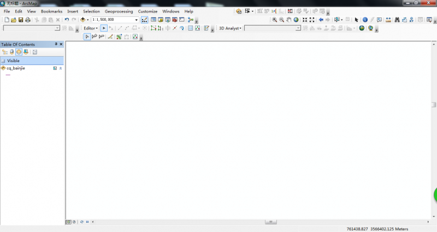Open the Bookmarks menu
The image size is (437, 232).
(x=51, y=11)
